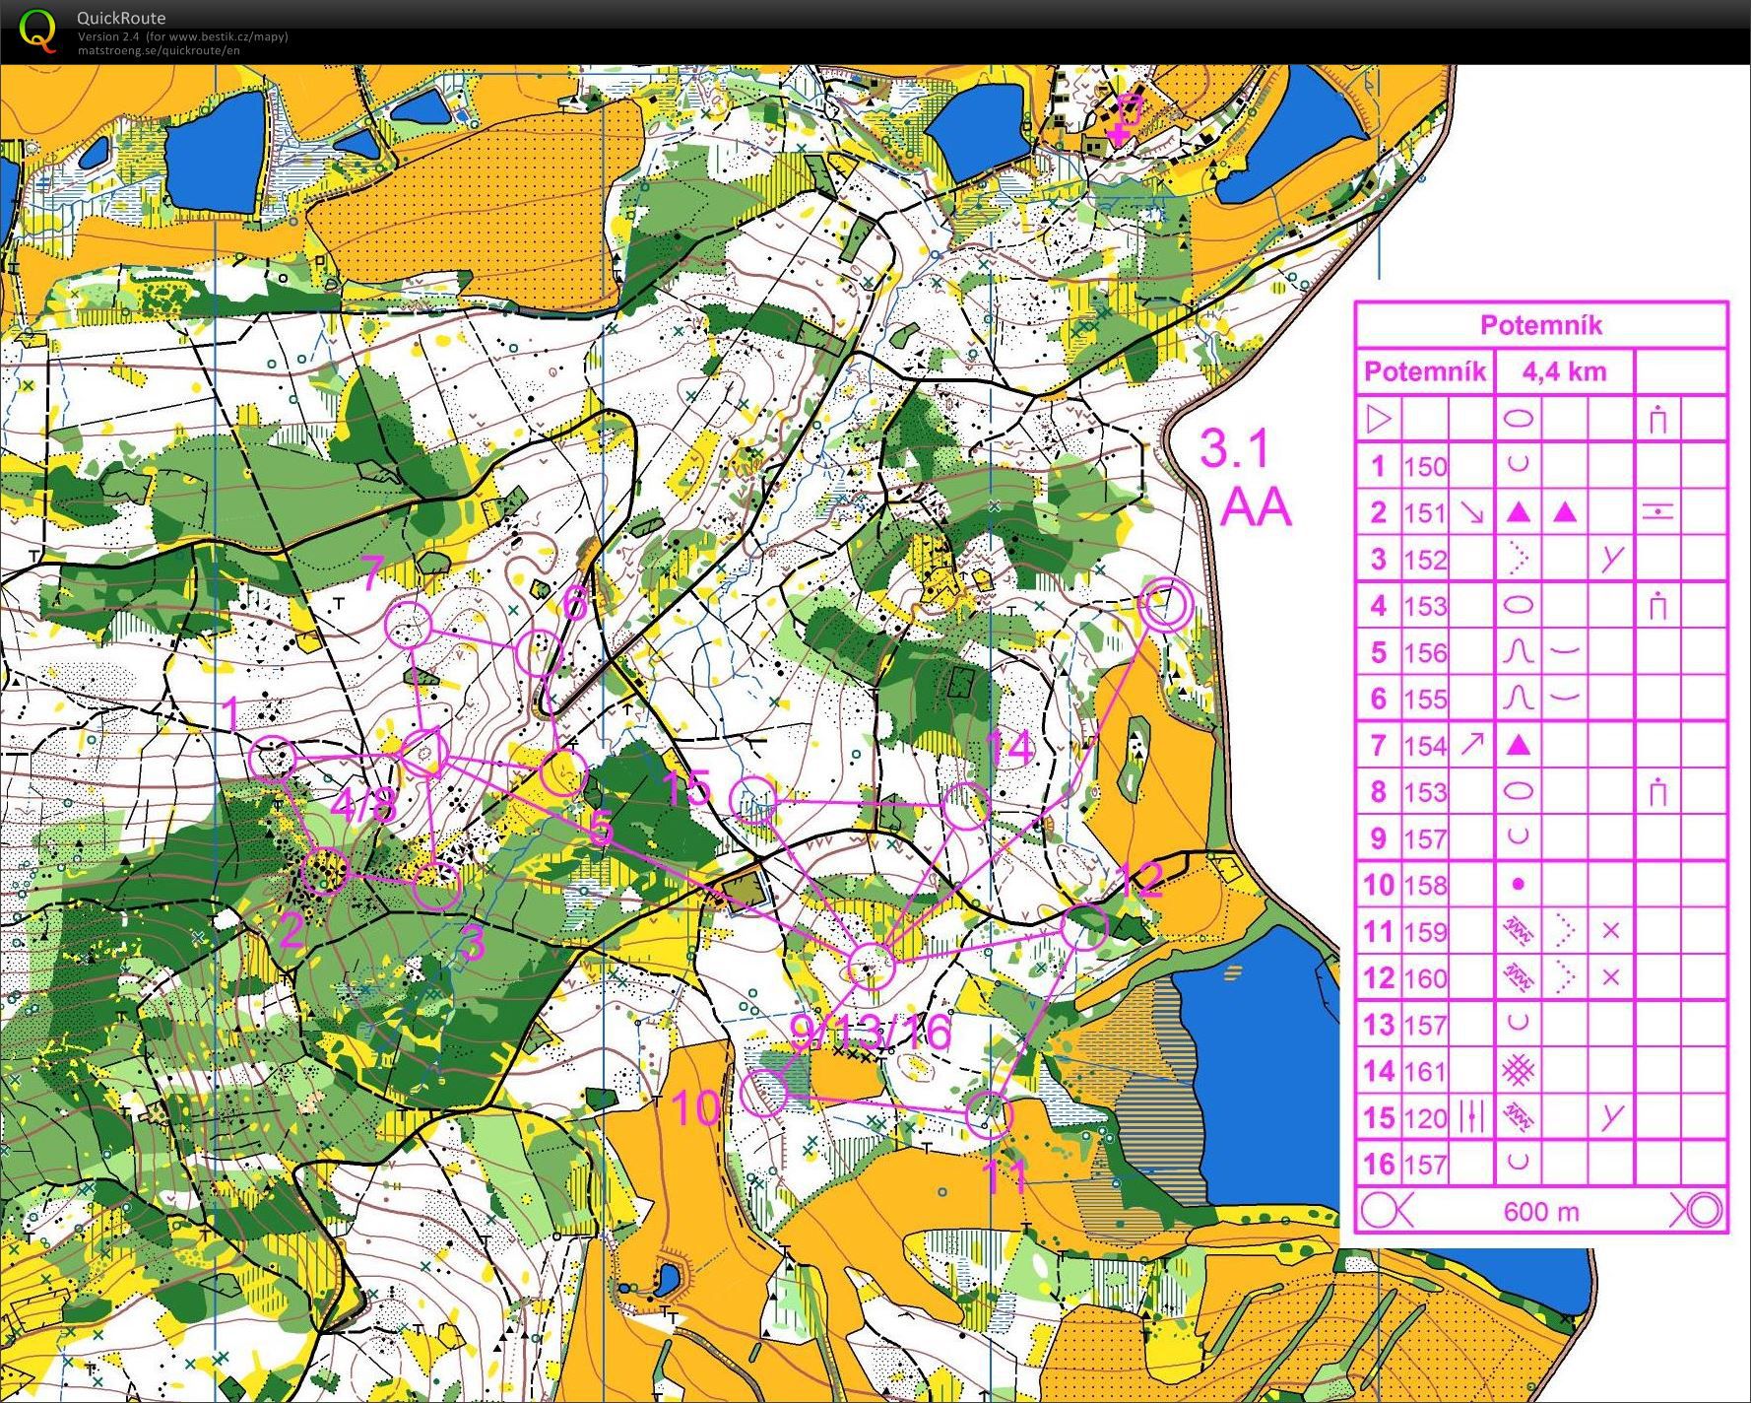Click the black dot symbol in row 10
The image size is (1751, 1403).
1519,885
